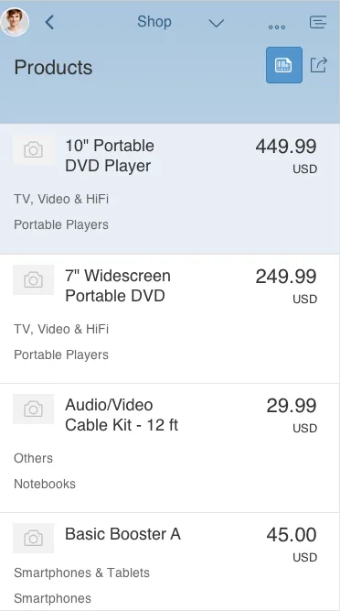Open the 7" Widescreen Portable DVD product
The width and height of the screenshot is (340, 611).
170,319
